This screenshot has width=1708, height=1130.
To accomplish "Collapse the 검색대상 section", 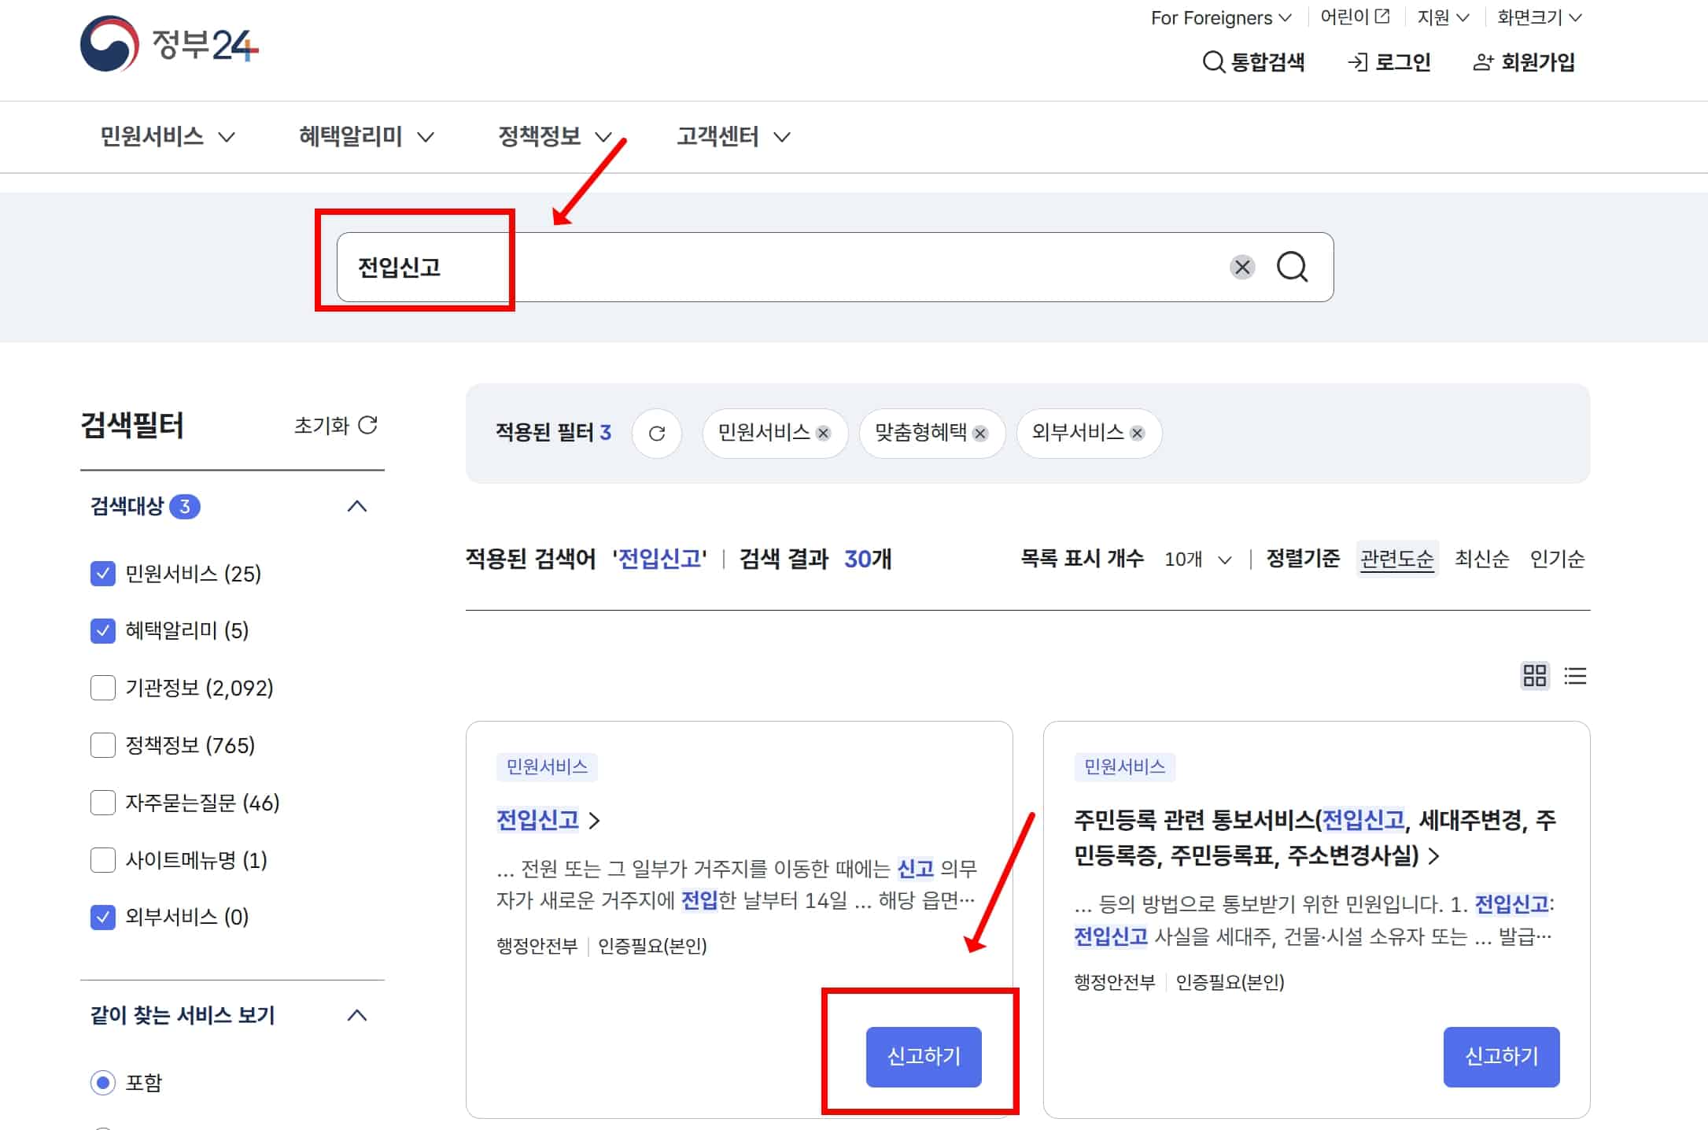I will (x=357, y=506).
